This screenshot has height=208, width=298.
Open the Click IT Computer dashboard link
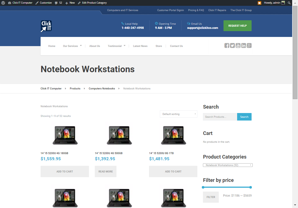[x=20, y=3]
